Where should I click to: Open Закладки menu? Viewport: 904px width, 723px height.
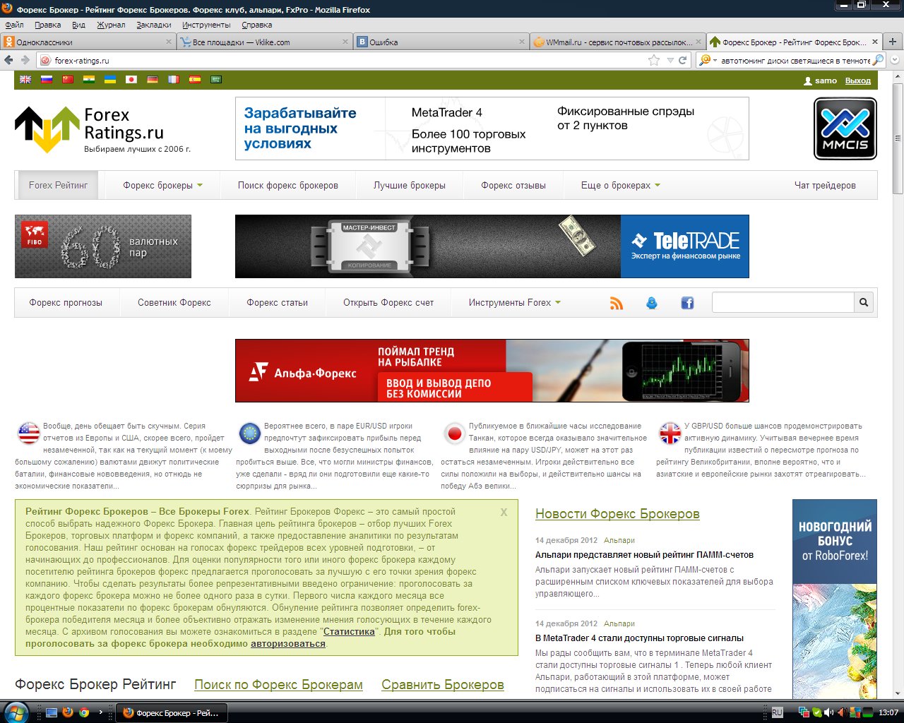154,25
